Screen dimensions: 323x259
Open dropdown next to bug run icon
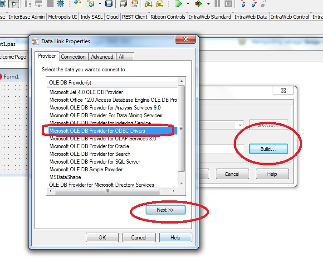(208, 4)
